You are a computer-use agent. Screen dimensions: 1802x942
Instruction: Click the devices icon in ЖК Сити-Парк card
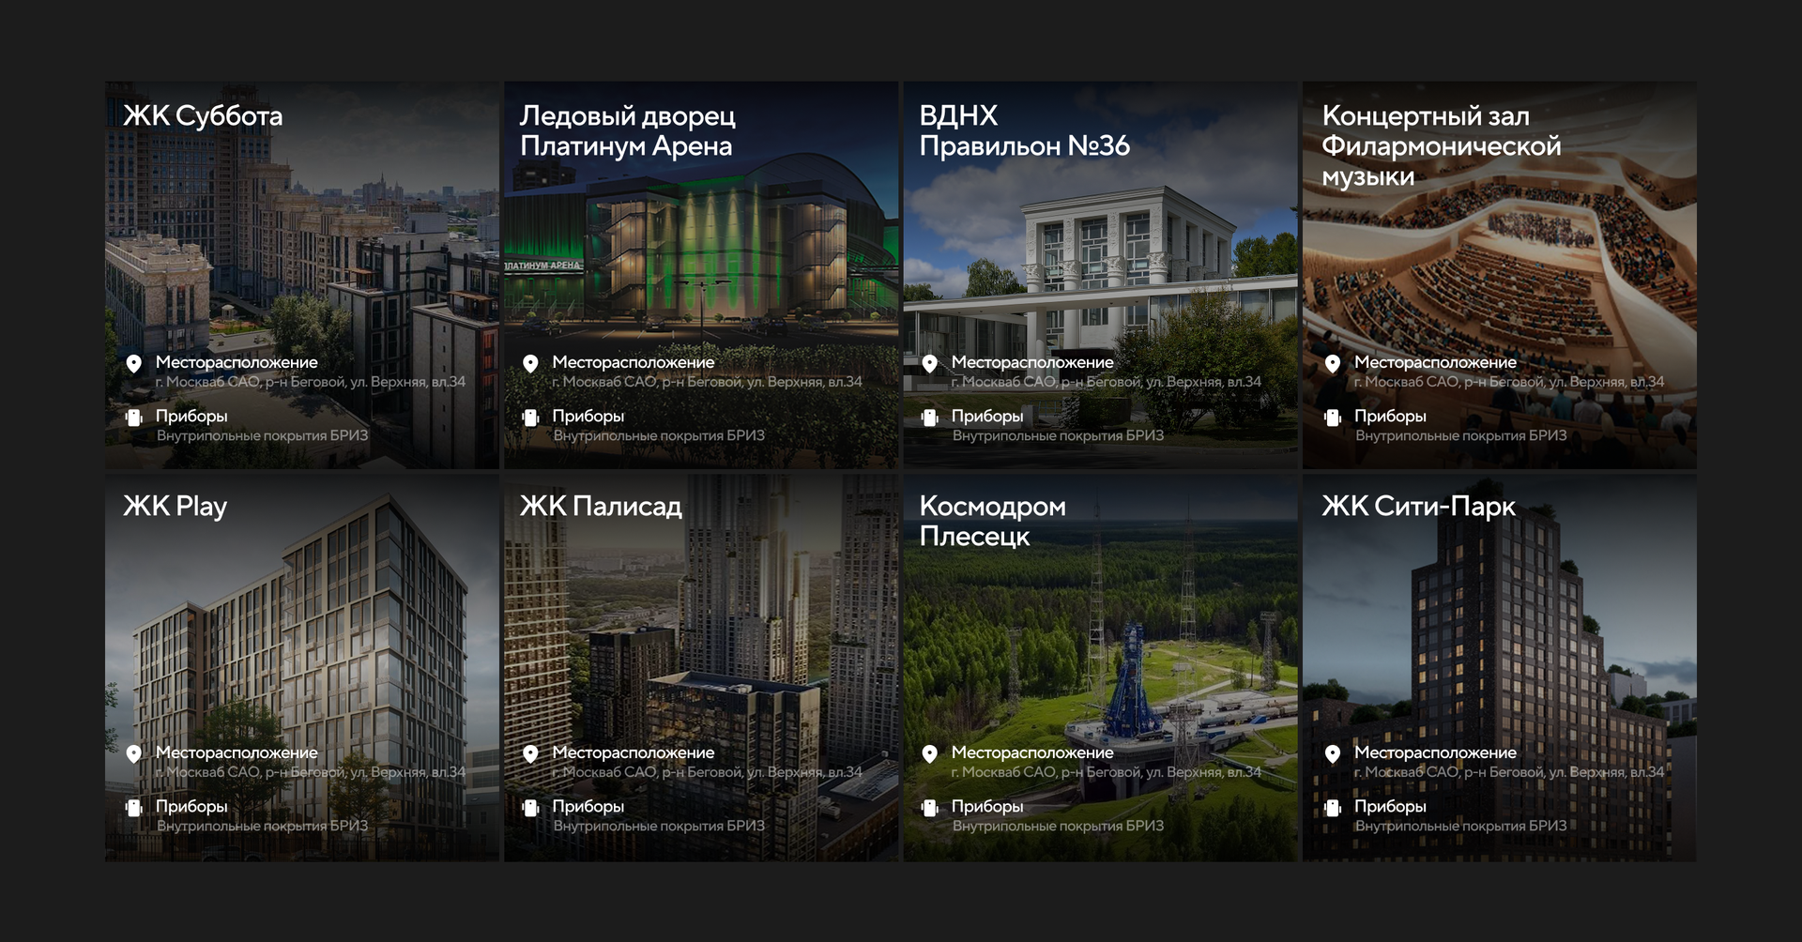[x=1333, y=808]
